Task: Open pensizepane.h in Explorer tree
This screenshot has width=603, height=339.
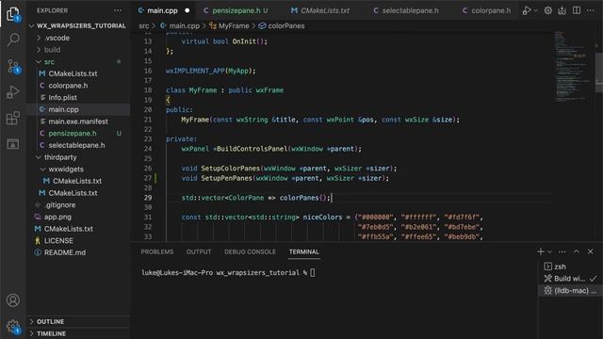Action: [78, 134]
